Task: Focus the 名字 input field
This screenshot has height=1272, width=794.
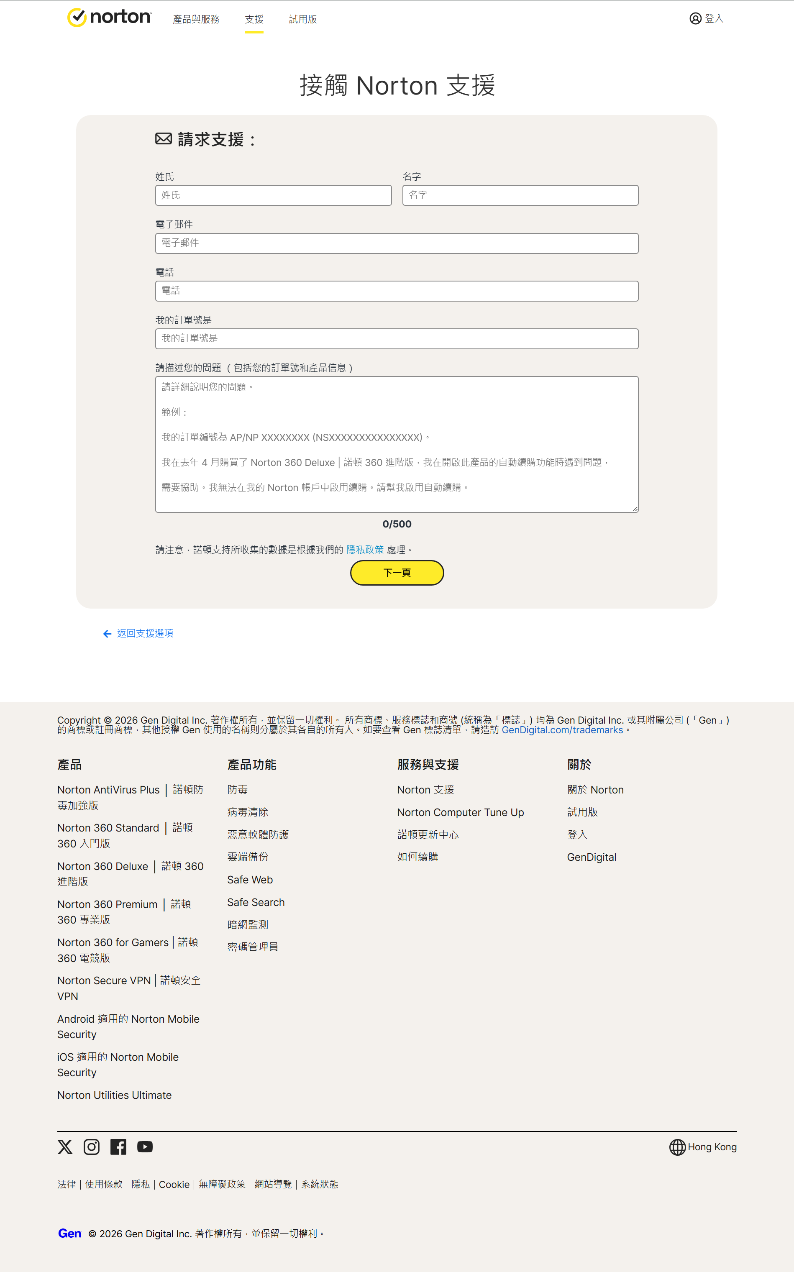Action: [520, 195]
